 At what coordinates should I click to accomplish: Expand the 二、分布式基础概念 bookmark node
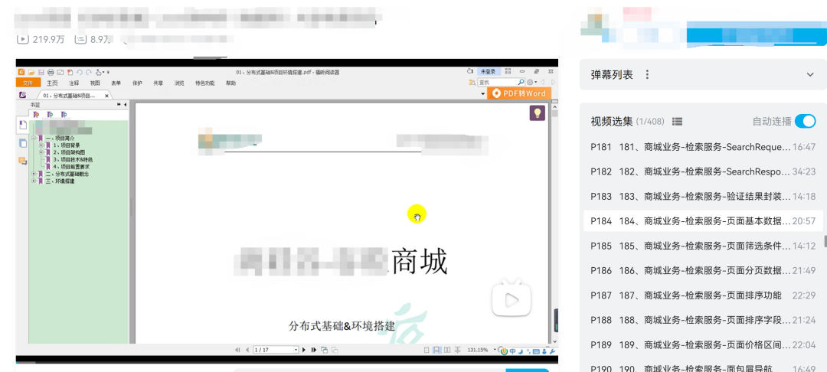coord(34,173)
